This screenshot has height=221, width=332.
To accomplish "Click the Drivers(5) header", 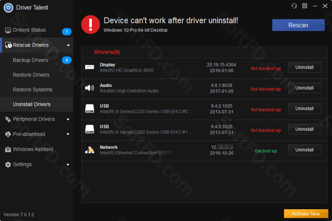I will click(107, 52).
